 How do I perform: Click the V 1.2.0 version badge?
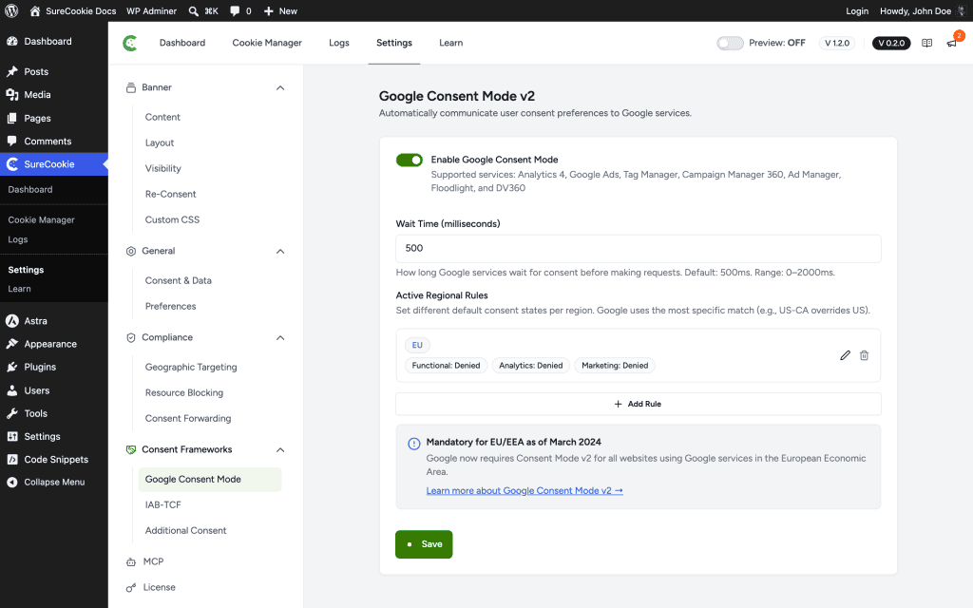coord(836,43)
